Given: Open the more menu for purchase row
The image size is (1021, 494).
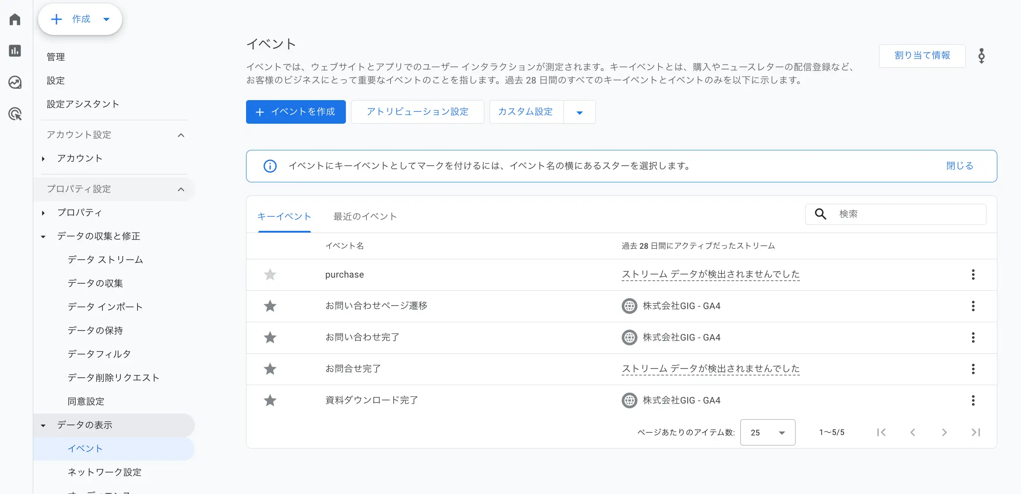Looking at the screenshot, I should coord(973,275).
